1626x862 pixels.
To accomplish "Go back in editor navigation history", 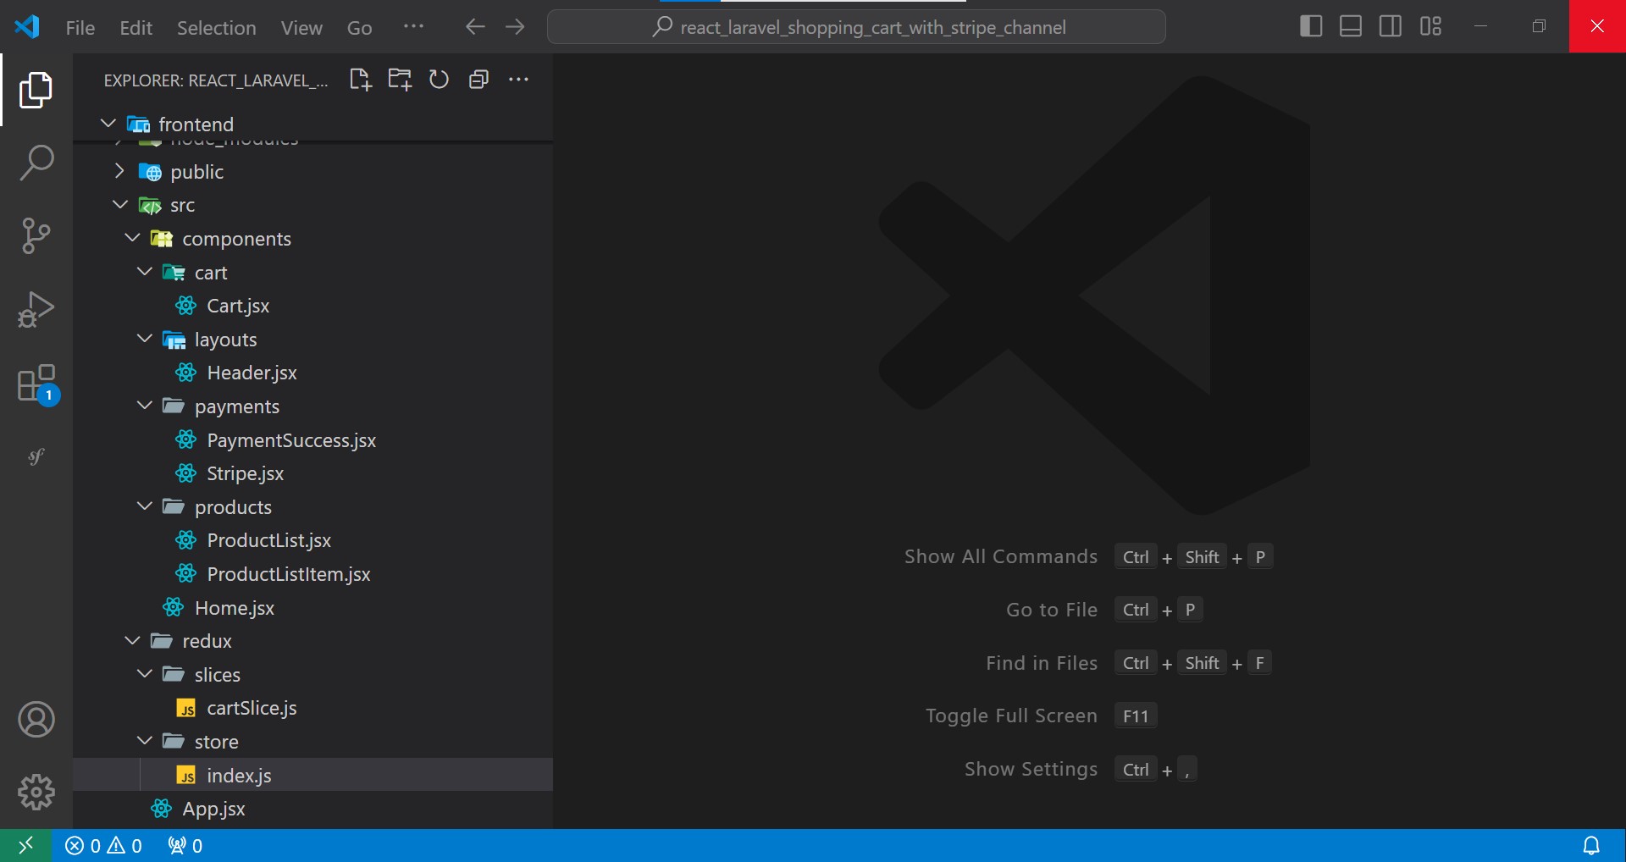I will [475, 27].
